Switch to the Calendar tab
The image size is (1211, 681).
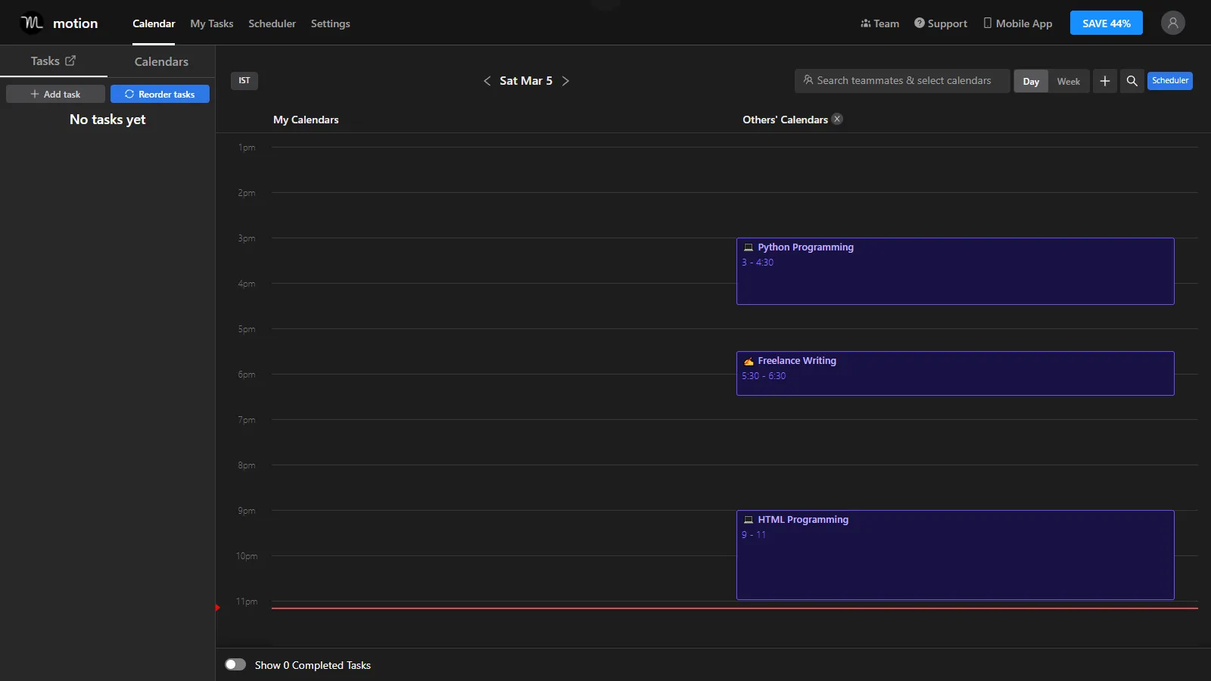(x=154, y=23)
